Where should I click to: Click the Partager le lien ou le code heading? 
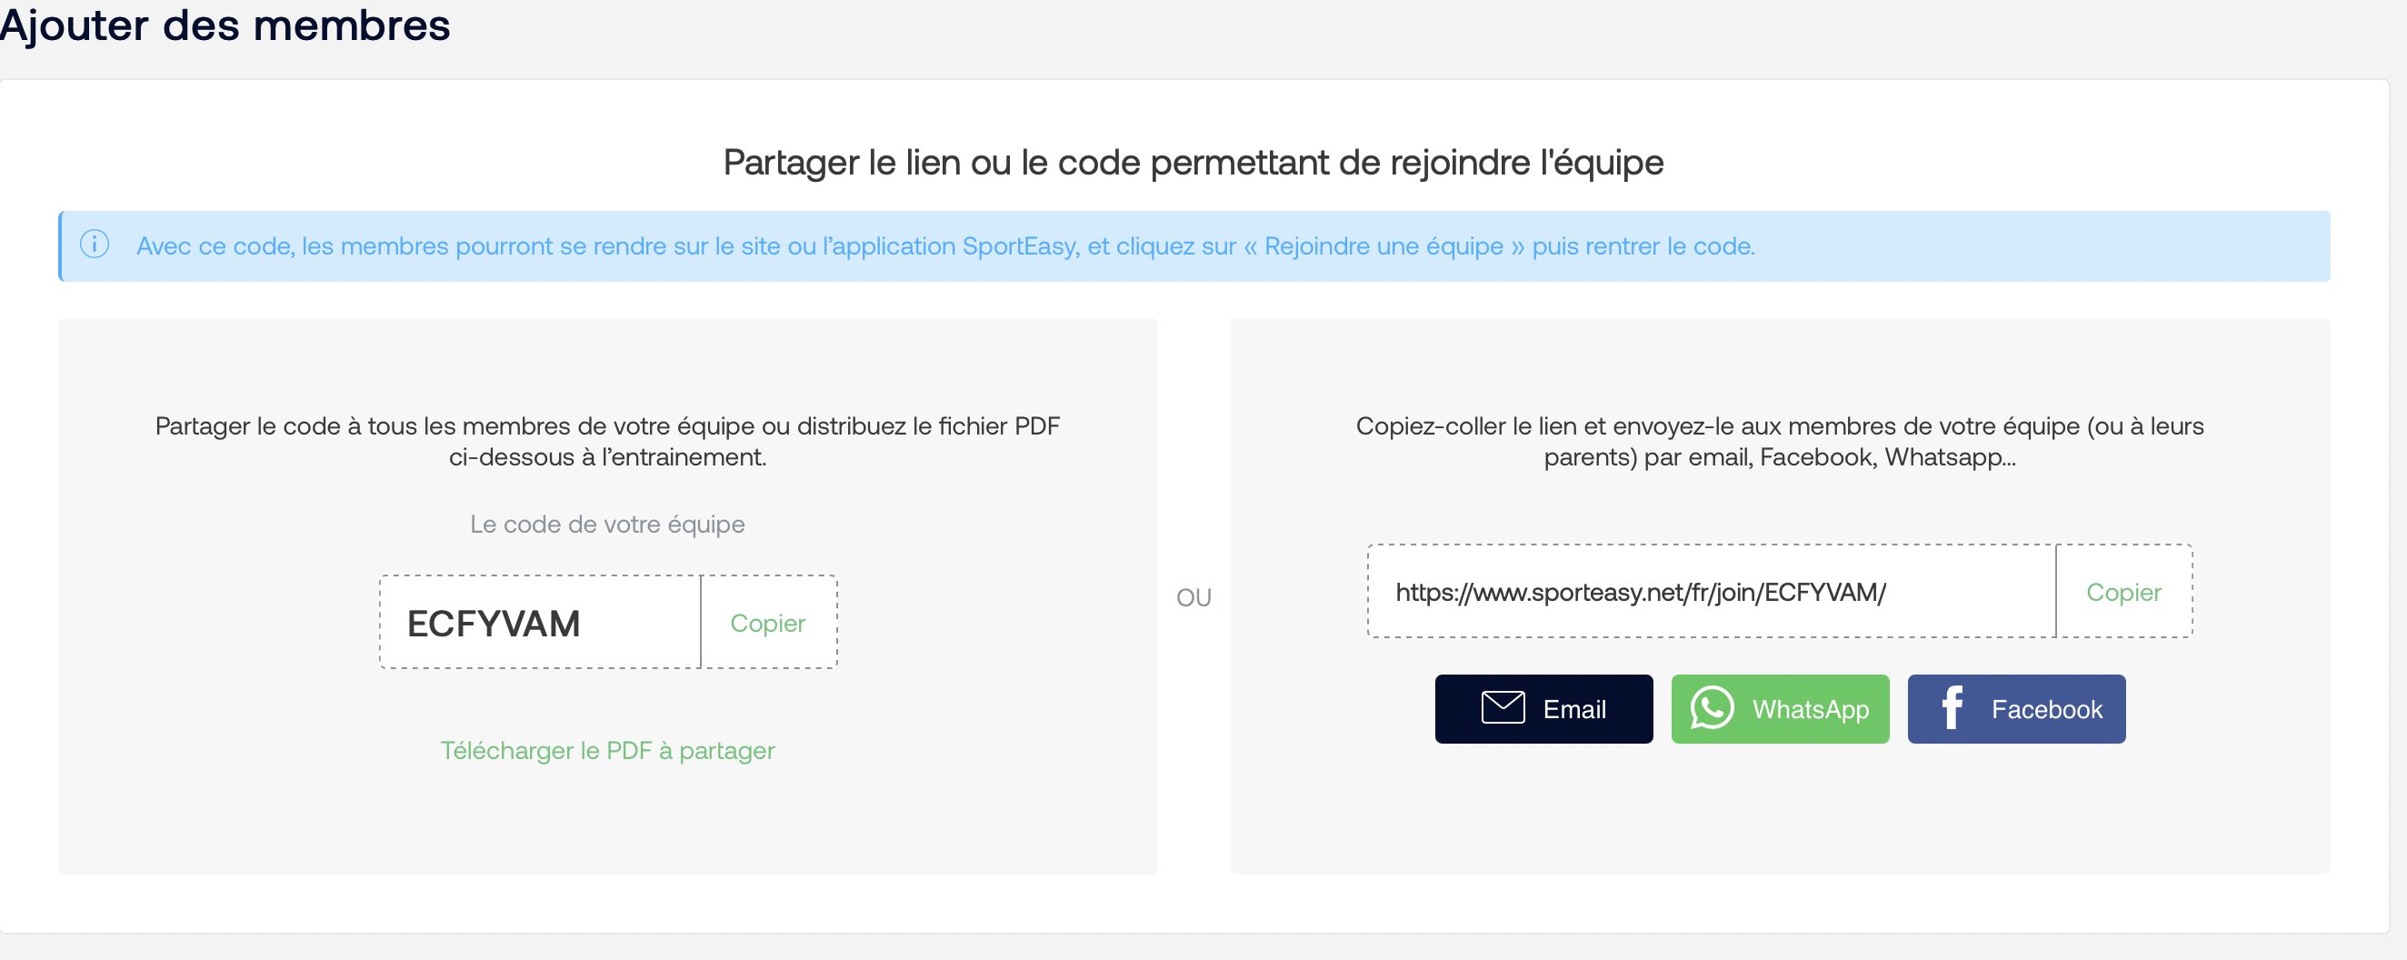pos(1194,163)
